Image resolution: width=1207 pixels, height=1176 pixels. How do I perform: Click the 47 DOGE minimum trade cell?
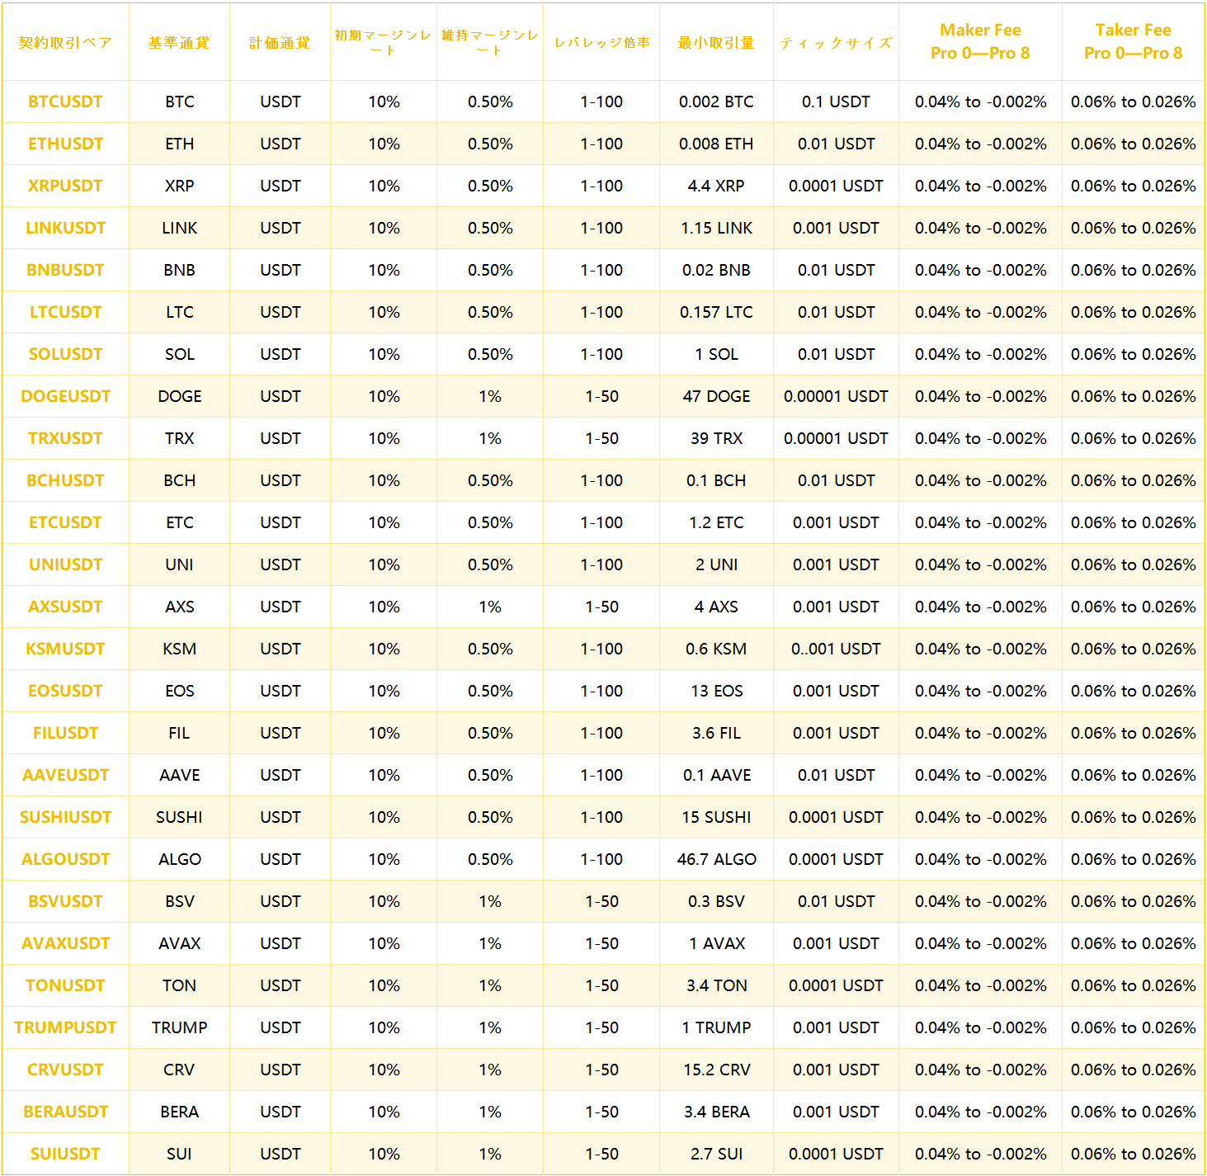pyautogui.click(x=716, y=396)
